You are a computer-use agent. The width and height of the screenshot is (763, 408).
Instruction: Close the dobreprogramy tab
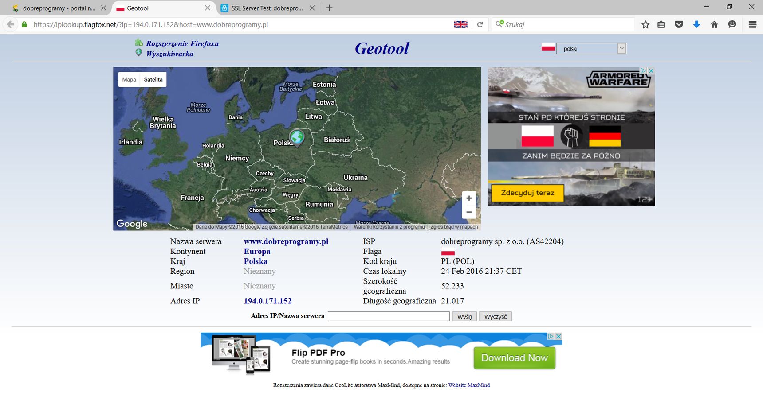(103, 8)
